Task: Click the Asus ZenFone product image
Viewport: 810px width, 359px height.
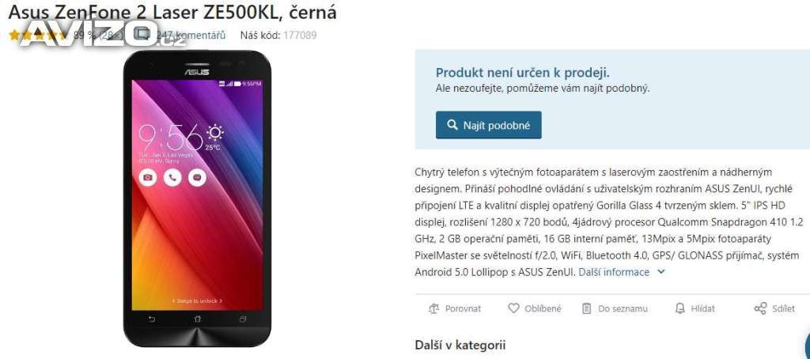Action: tap(197, 198)
